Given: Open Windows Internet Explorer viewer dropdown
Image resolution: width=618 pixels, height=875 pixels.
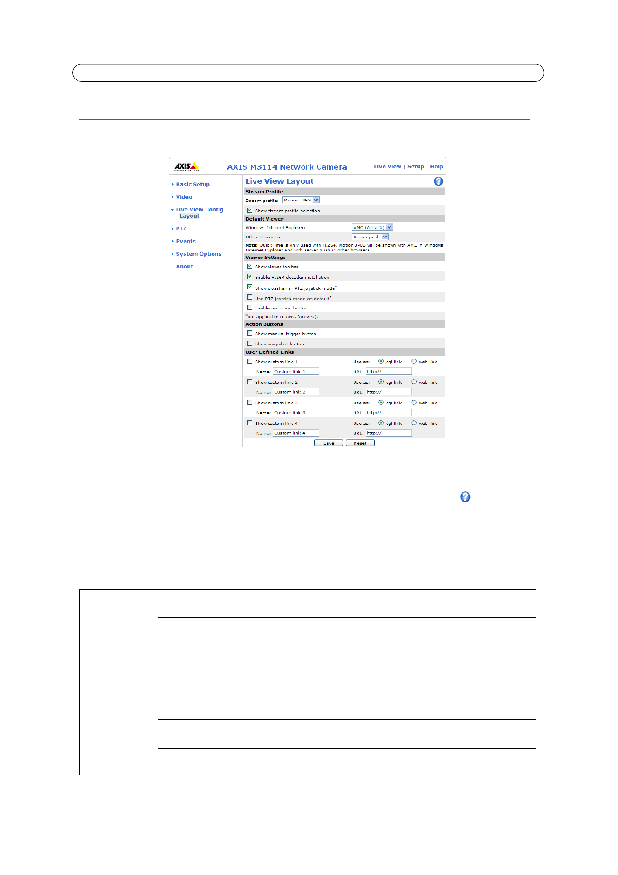Looking at the screenshot, I should coord(372,227).
